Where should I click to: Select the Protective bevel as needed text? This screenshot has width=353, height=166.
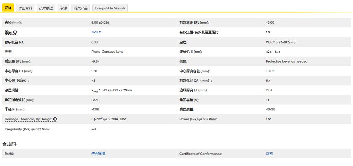[x=286, y=61]
